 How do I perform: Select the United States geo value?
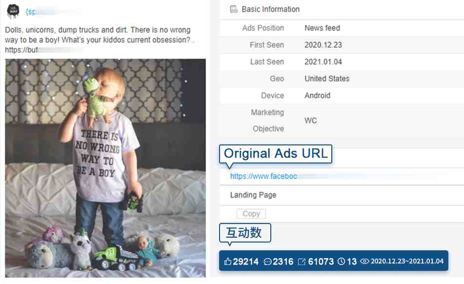(327, 79)
